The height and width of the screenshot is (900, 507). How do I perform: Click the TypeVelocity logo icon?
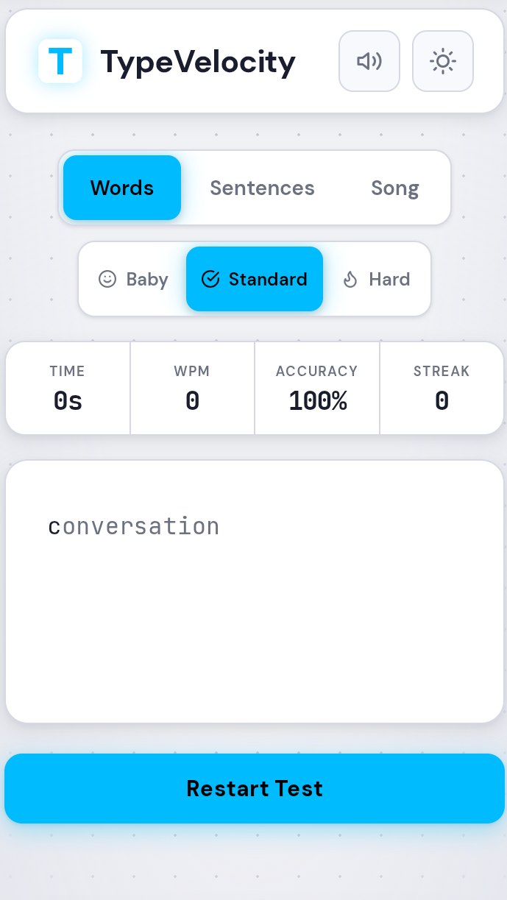tap(60, 61)
